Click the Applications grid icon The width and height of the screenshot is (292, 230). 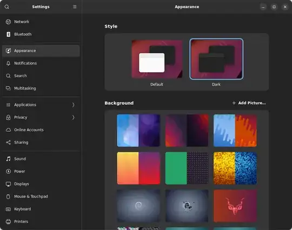8,105
